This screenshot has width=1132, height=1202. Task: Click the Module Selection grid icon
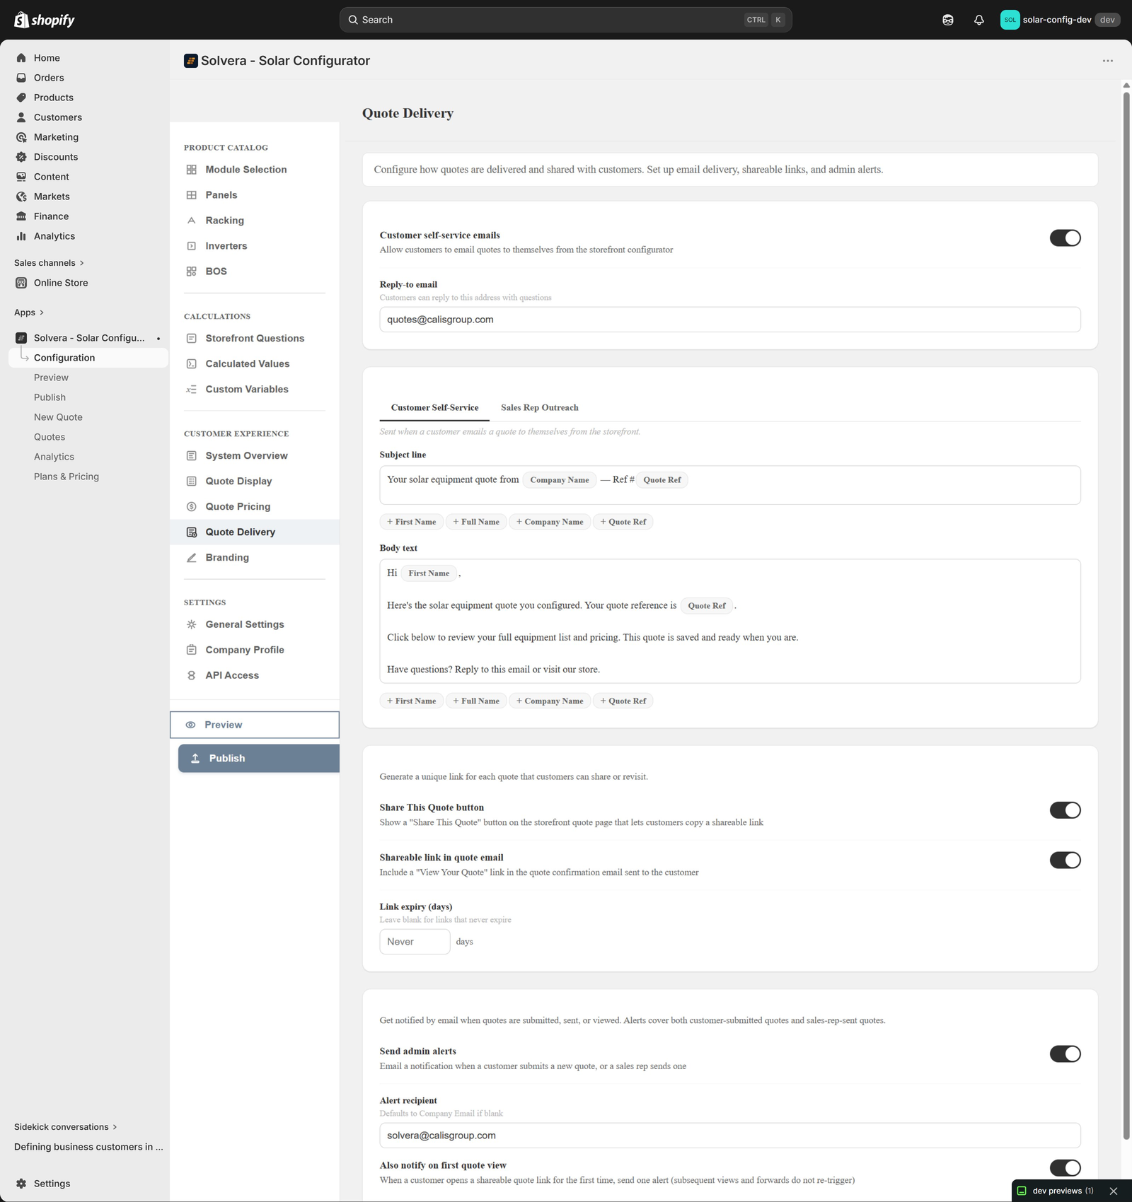(191, 170)
